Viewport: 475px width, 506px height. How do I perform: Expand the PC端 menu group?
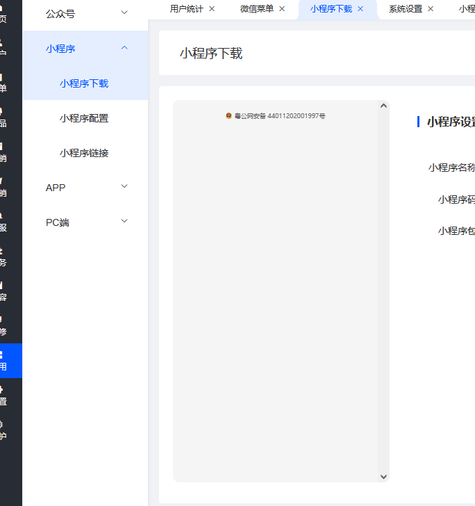pyautogui.click(x=124, y=221)
